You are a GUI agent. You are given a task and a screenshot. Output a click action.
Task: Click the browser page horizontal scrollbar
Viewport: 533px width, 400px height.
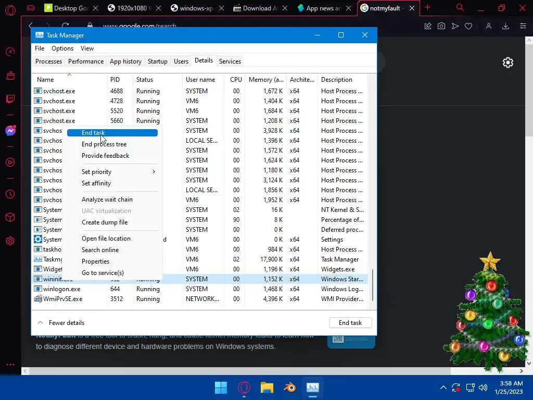(273, 371)
